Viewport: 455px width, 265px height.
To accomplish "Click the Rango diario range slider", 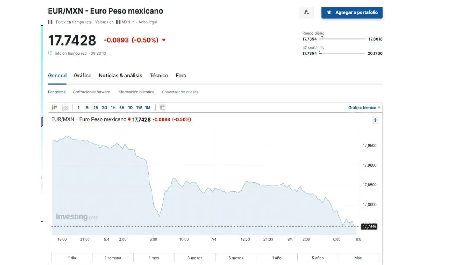I will point(343,39).
